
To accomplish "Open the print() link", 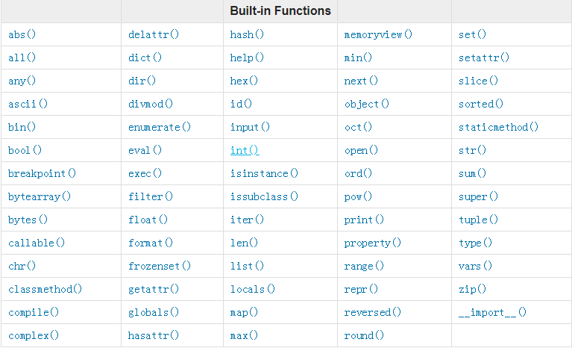I will tap(364, 220).
